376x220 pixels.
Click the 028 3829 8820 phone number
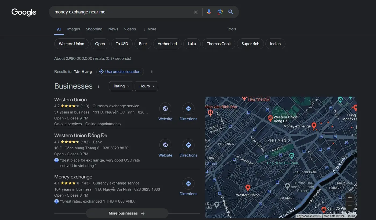(x=116, y=148)
